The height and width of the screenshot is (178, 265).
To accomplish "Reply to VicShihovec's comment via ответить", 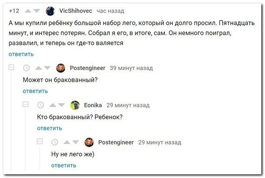I will click(21, 54).
